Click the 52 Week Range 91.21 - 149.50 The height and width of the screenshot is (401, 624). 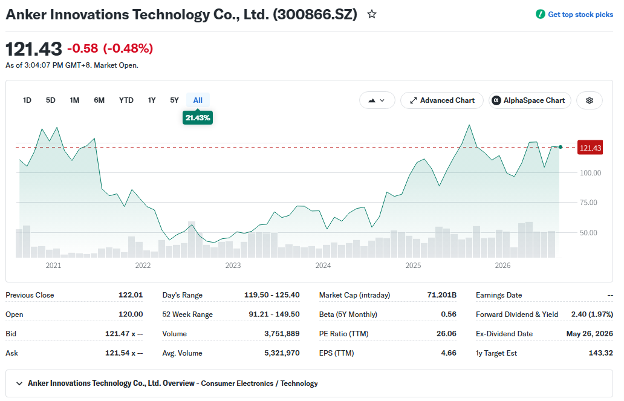pyautogui.click(x=274, y=314)
